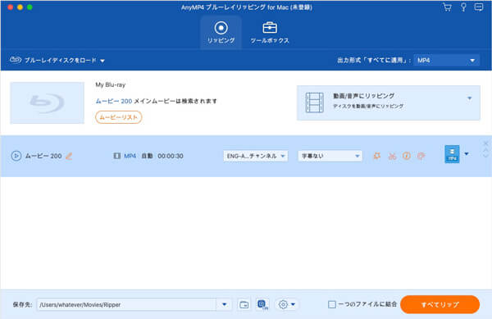Open the ムービーリスト button
The height and width of the screenshot is (319, 492).
click(119, 117)
